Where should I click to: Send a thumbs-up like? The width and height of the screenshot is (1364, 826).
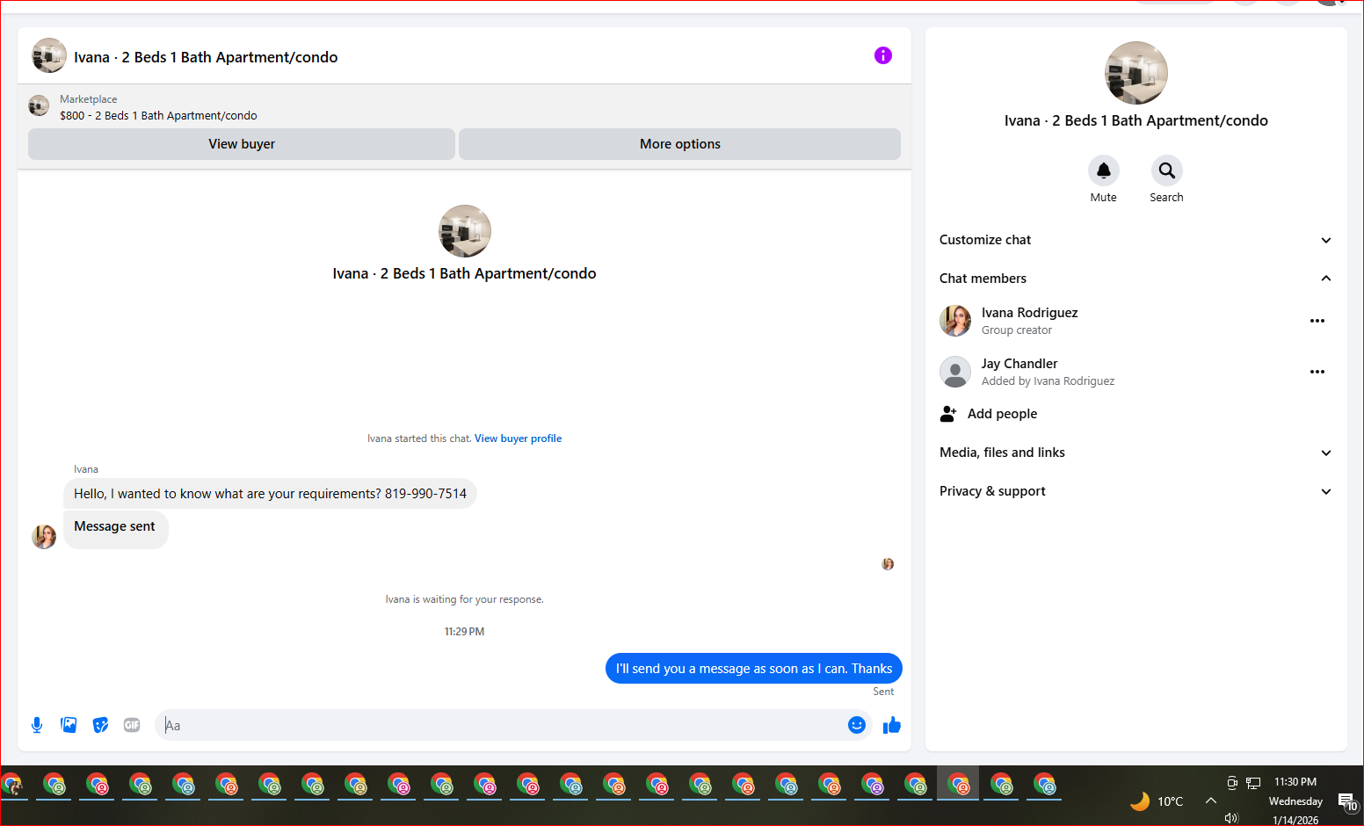[892, 725]
